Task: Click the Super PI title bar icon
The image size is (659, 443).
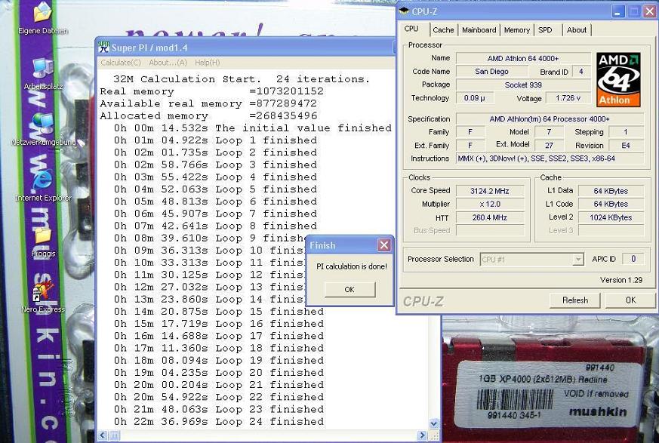Action: (x=103, y=48)
